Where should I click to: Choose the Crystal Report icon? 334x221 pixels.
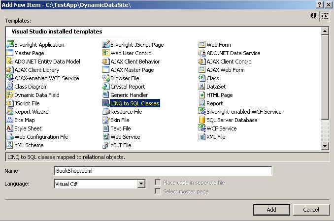click(106, 87)
